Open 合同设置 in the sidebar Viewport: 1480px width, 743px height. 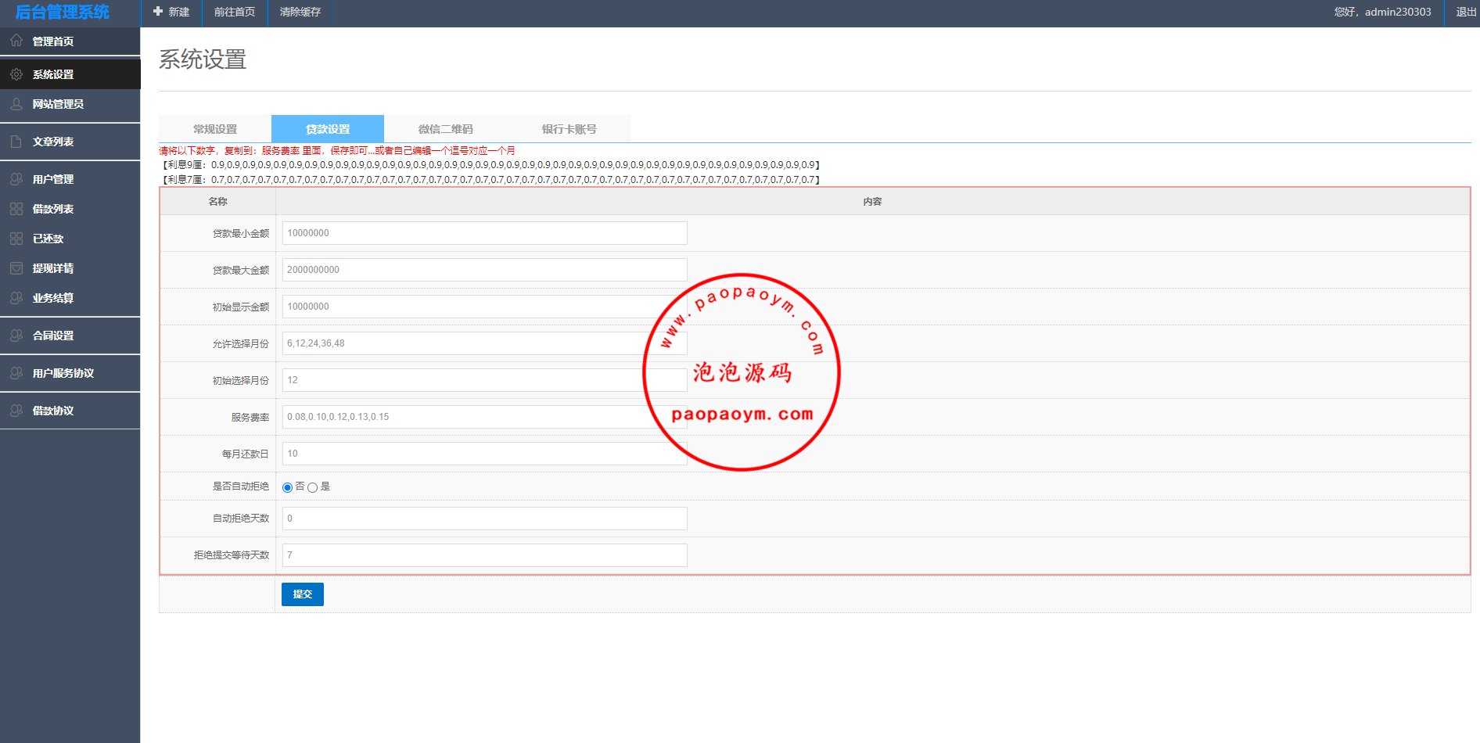[x=53, y=336]
